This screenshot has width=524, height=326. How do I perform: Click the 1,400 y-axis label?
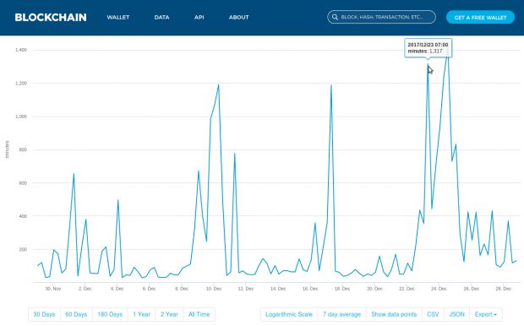tap(21, 50)
